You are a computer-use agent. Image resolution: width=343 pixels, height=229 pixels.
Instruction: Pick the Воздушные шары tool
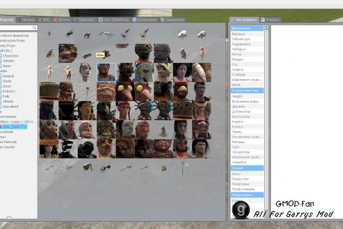[x=247, y=101]
